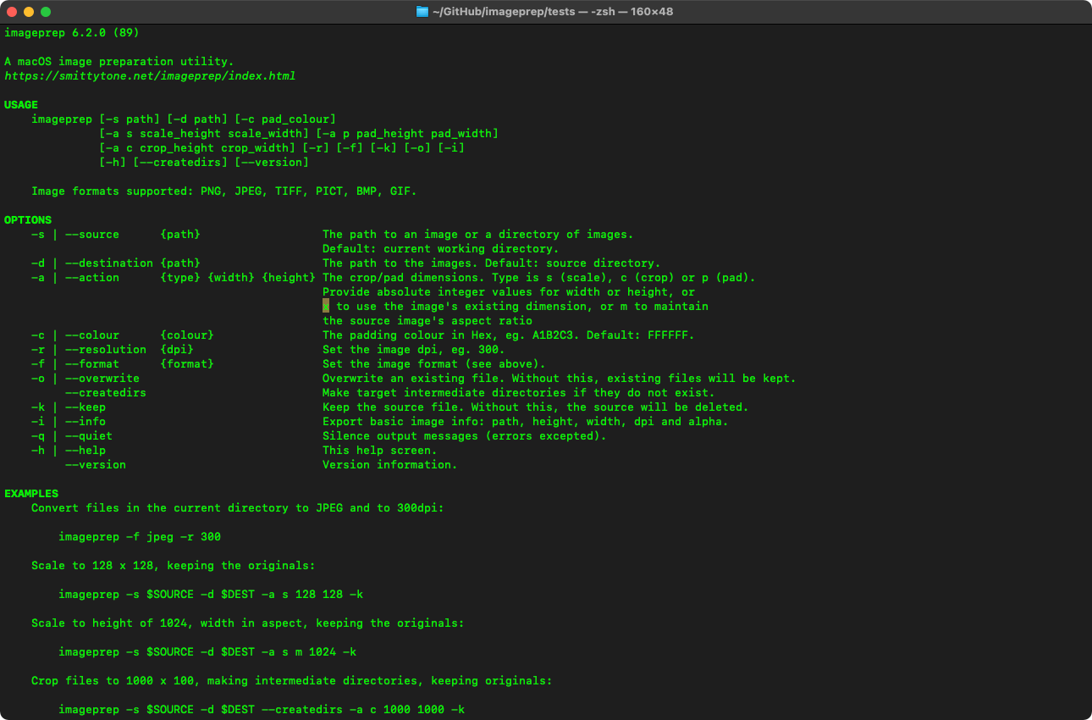The image size is (1092, 720).
Task: Minimize the terminal using the yellow button
Action: point(29,12)
